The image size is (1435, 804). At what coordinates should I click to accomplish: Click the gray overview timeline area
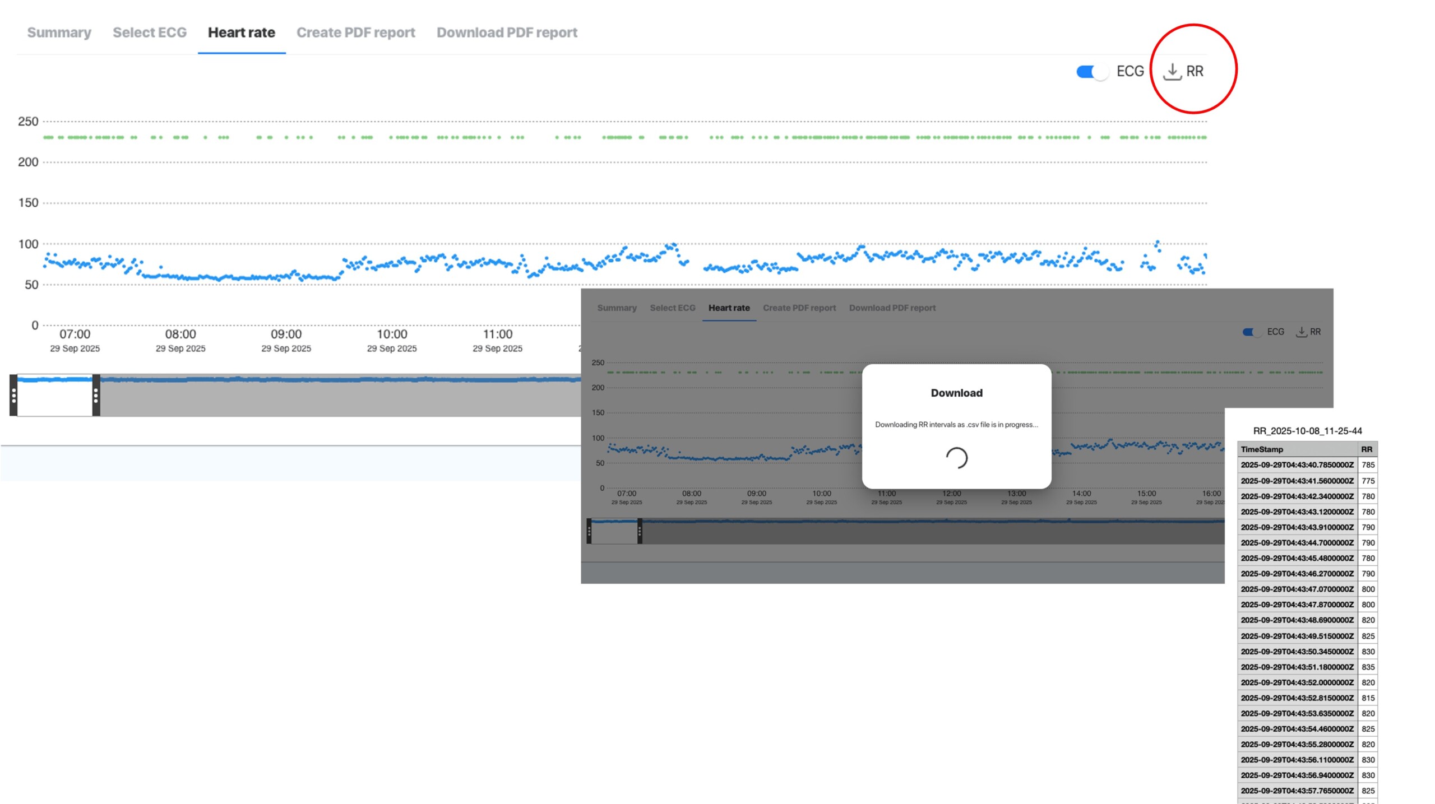pyautogui.click(x=336, y=399)
